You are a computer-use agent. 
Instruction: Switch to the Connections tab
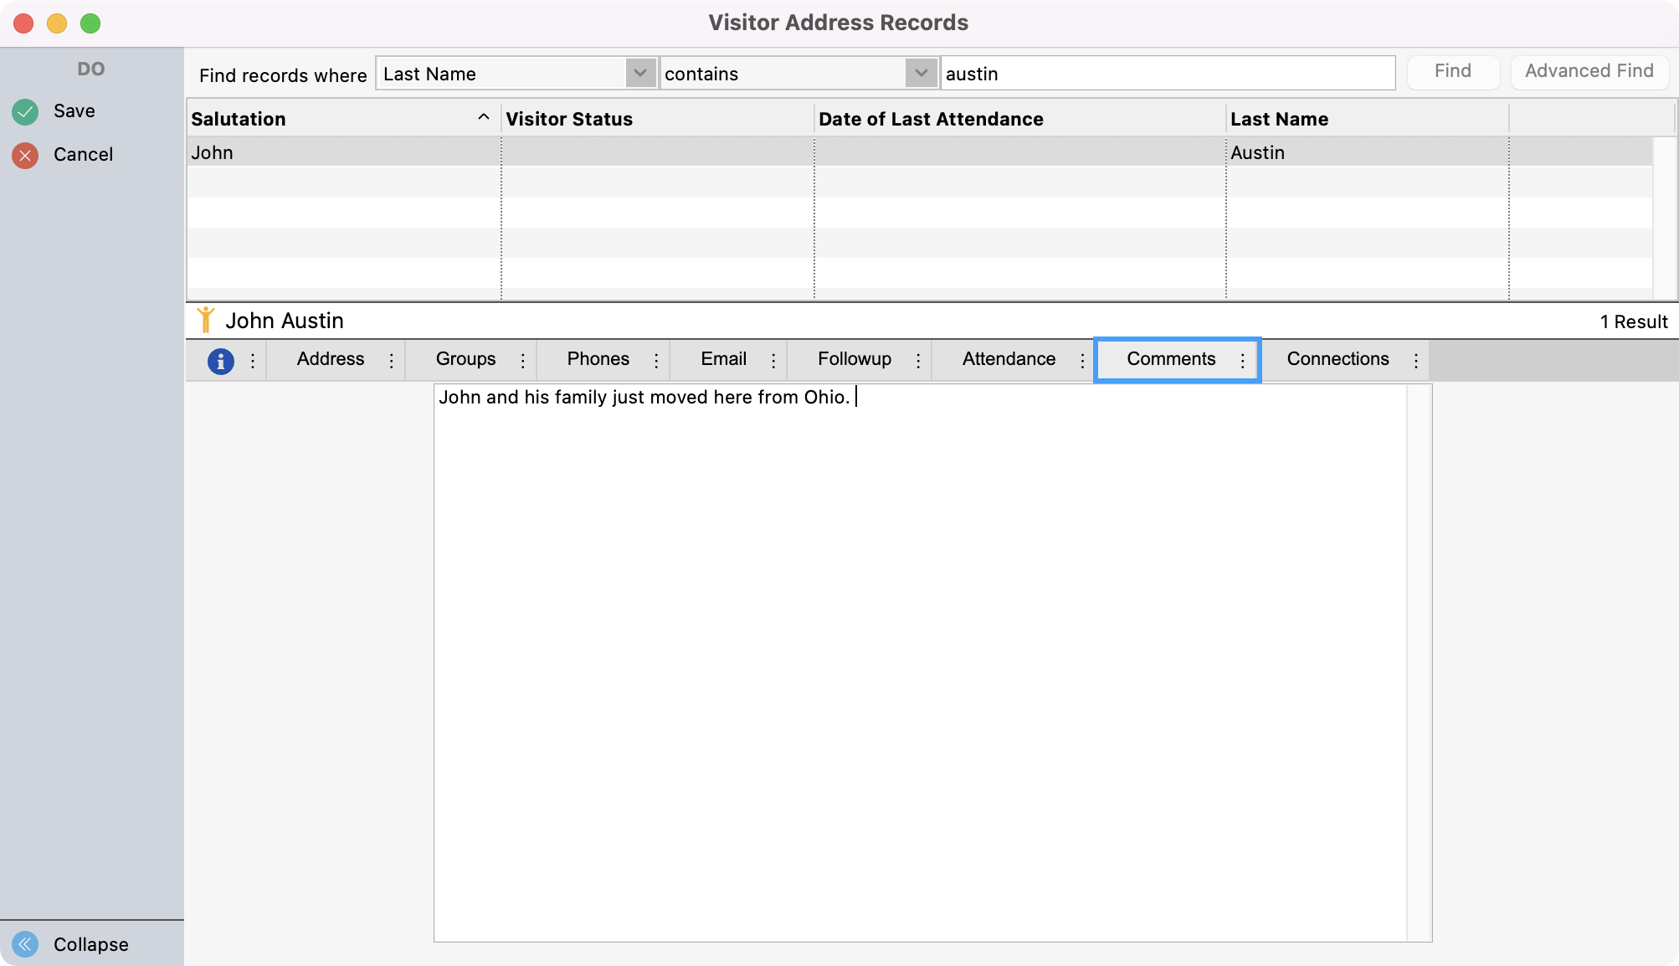(1338, 360)
